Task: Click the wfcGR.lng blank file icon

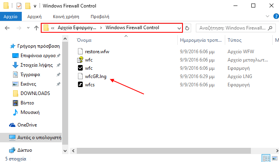Action: pos(80,76)
